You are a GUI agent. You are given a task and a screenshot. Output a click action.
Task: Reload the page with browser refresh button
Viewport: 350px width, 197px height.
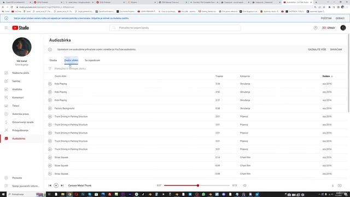point(12,7)
